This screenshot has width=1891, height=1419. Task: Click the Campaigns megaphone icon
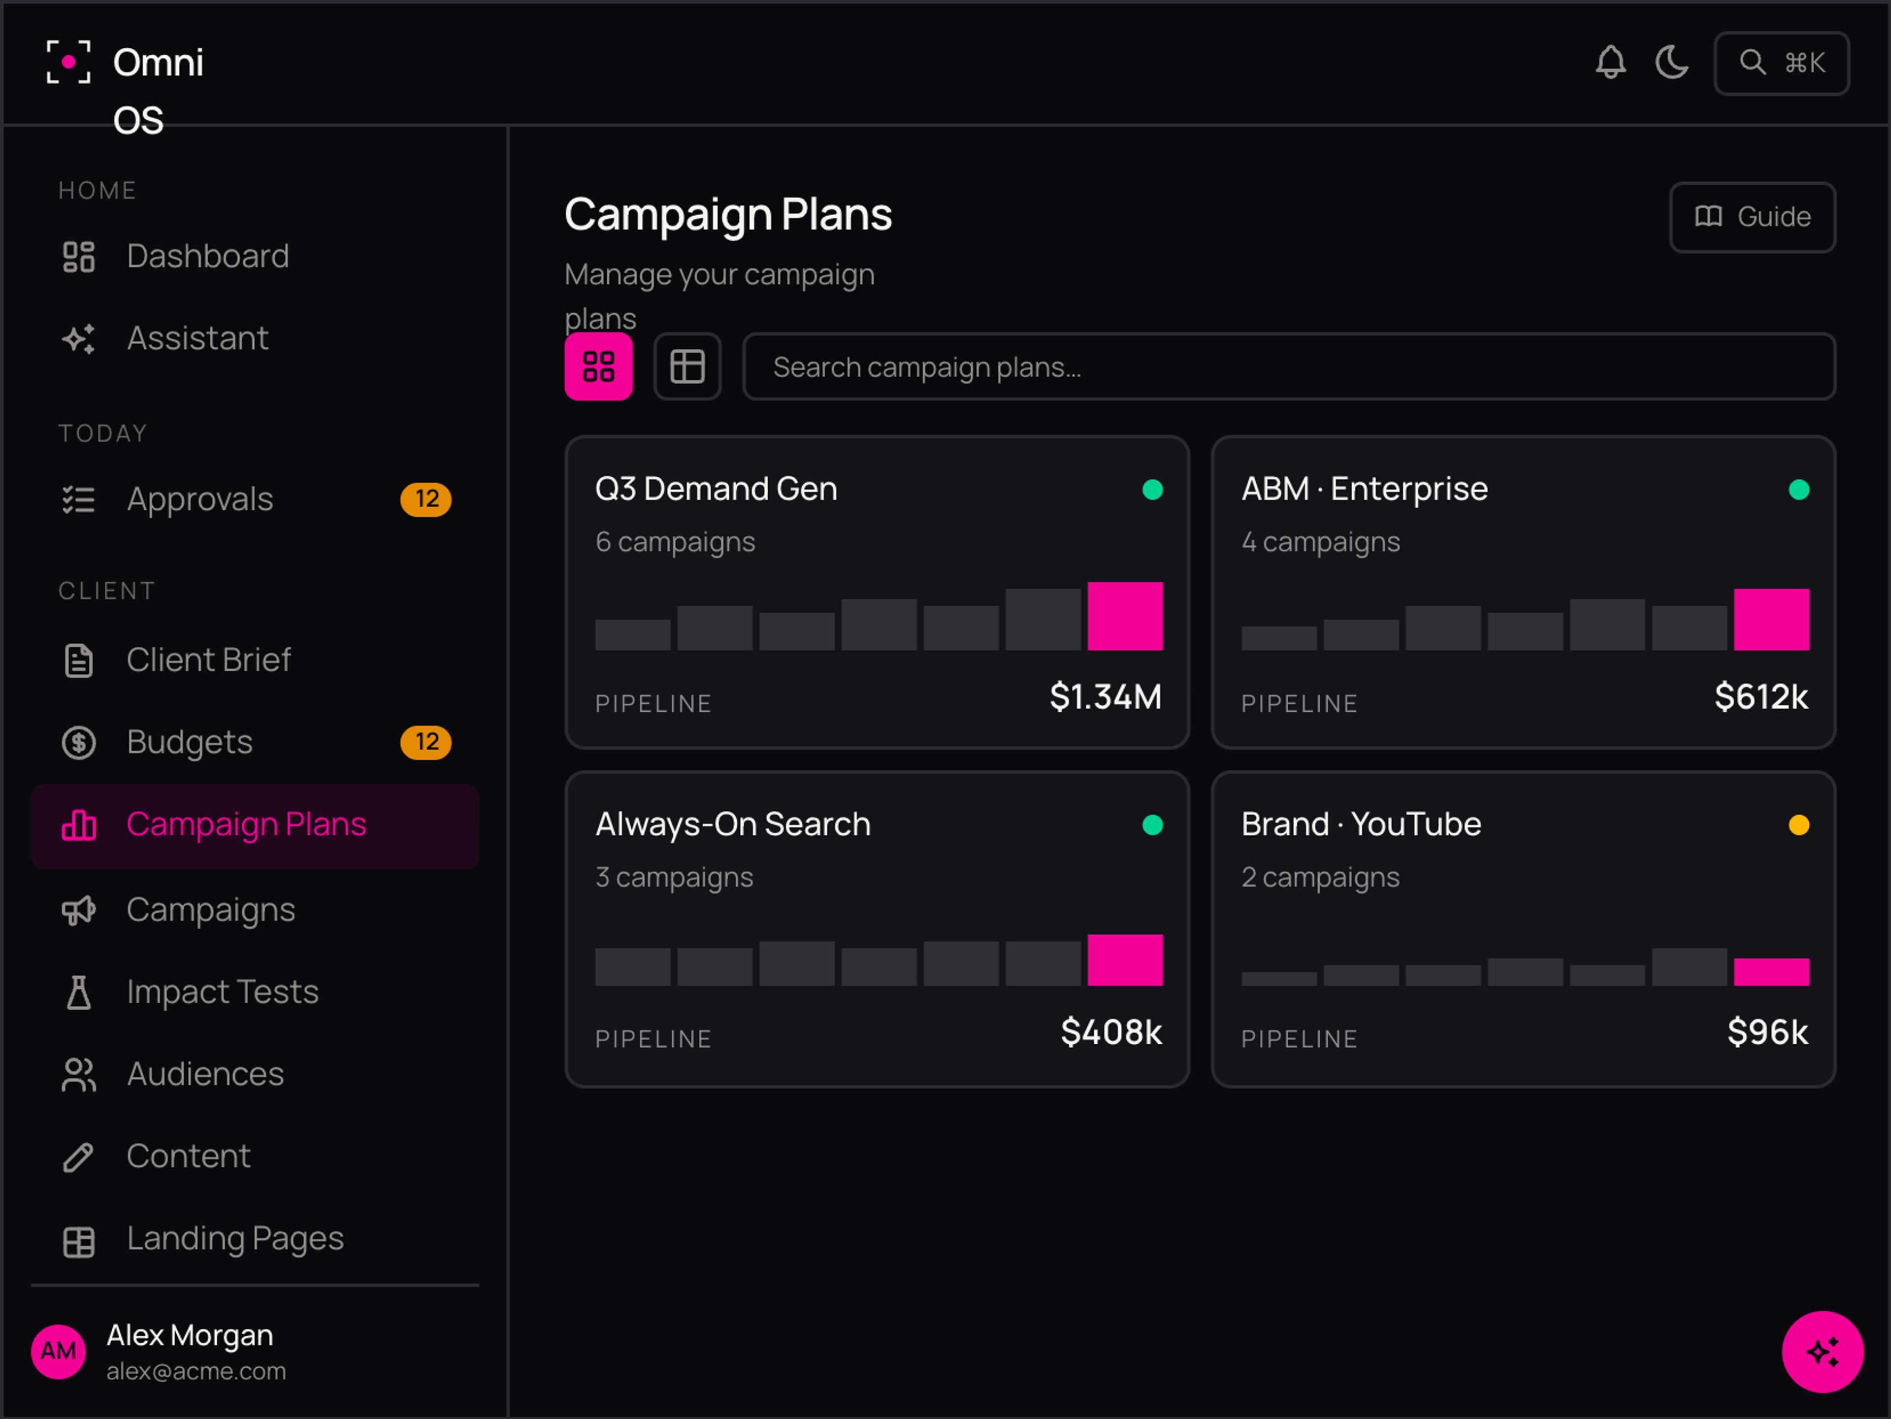coord(79,910)
